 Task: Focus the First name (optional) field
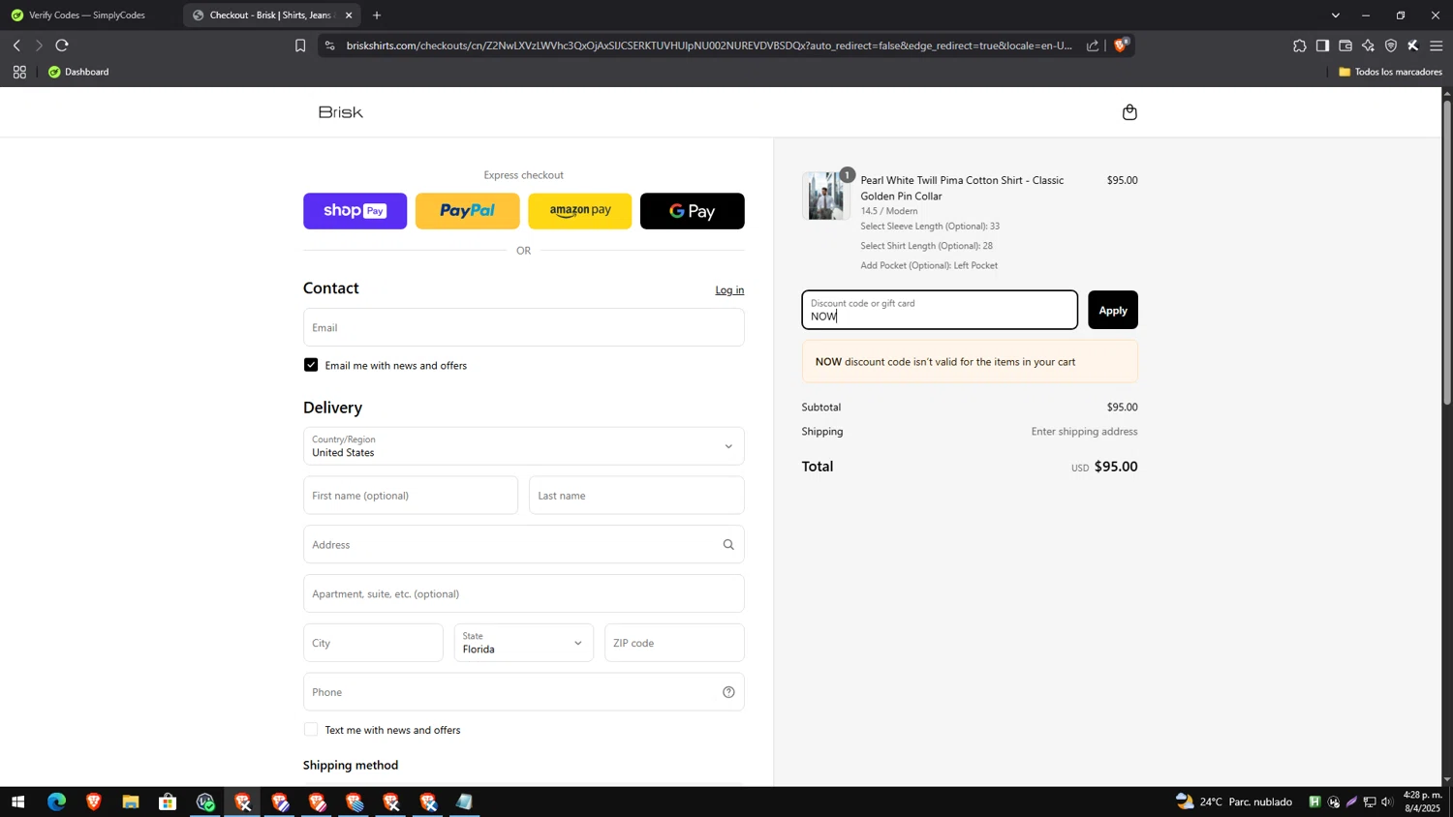point(411,496)
